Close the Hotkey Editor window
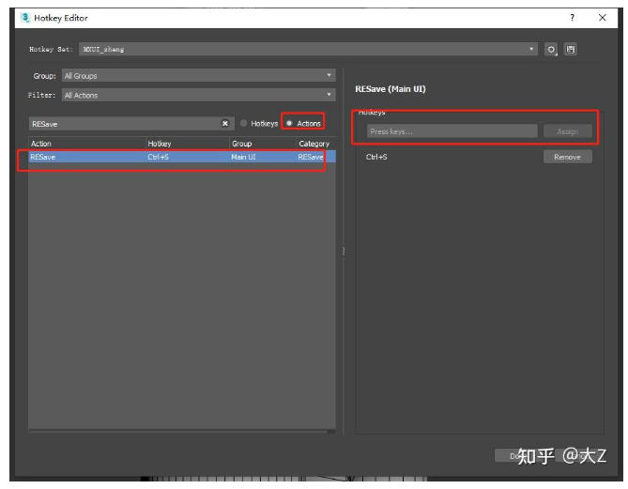The width and height of the screenshot is (628, 489). 602,18
